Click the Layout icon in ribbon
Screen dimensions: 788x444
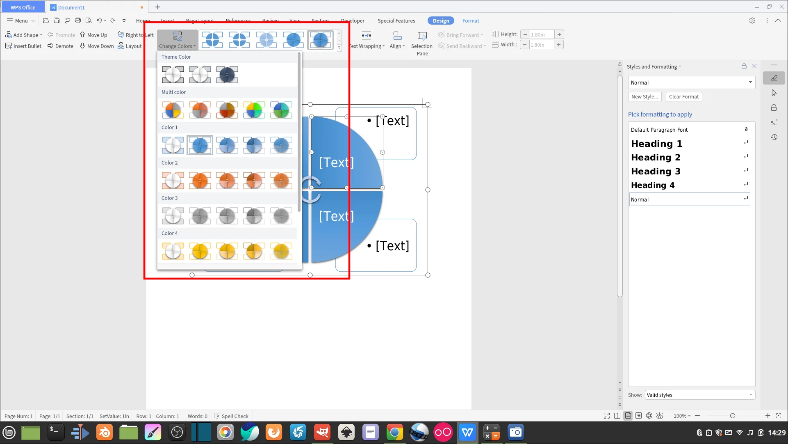tap(121, 46)
